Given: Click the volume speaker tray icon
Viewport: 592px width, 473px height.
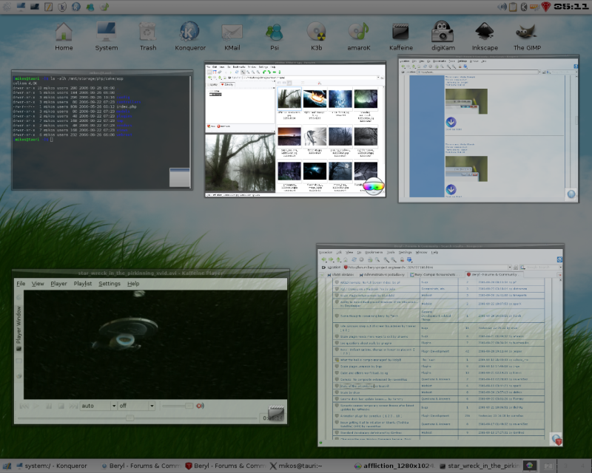Looking at the screenshot, I should [x=502, y=7].
